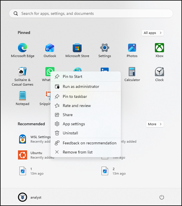
Task: Open recommended image file named 2
Action: 105,171
